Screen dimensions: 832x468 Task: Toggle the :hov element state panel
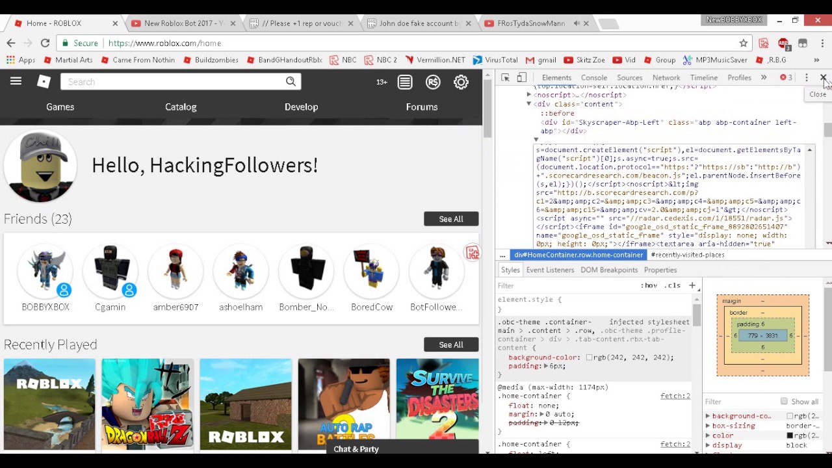pos(649,285)
